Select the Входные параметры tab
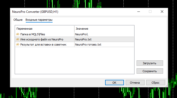Image resolution: width=177 pixels, height=98 pixels. (39, 20)
